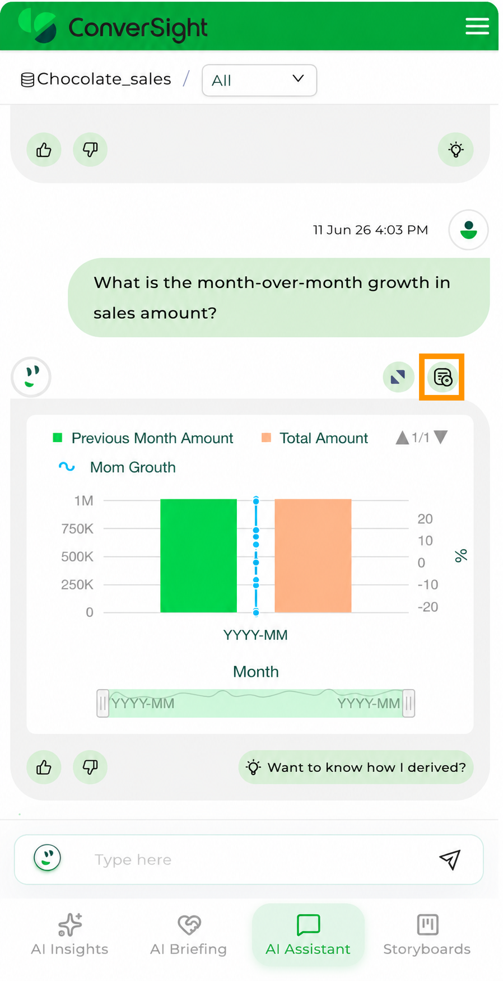
Task: Go to next legend page arrow
Action: [441, 438]
